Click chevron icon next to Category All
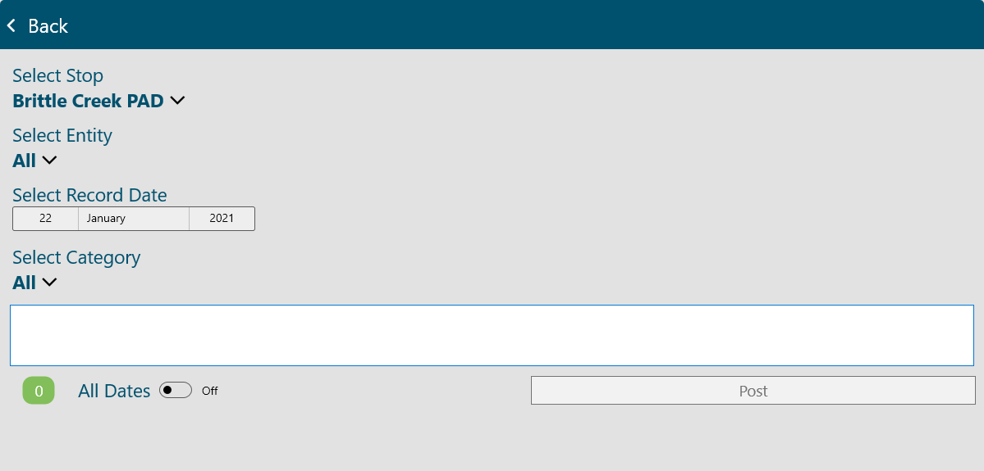This screenshot has height=471, width=984. [49, 283]
